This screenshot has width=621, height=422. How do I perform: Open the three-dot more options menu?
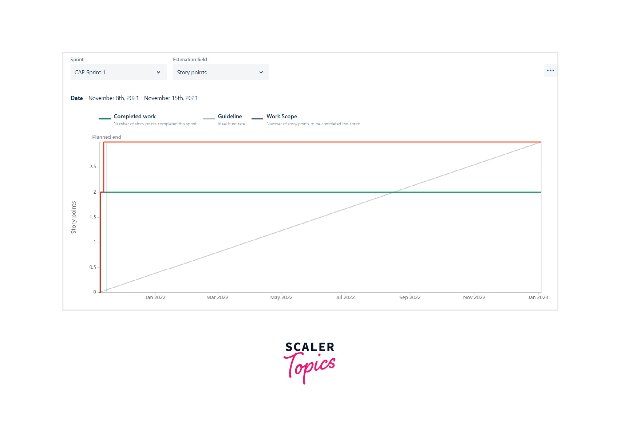550,71
